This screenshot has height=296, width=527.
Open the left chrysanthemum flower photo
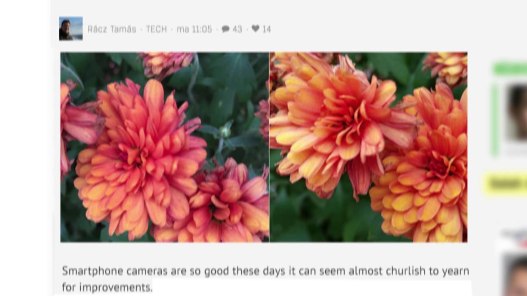165,147
